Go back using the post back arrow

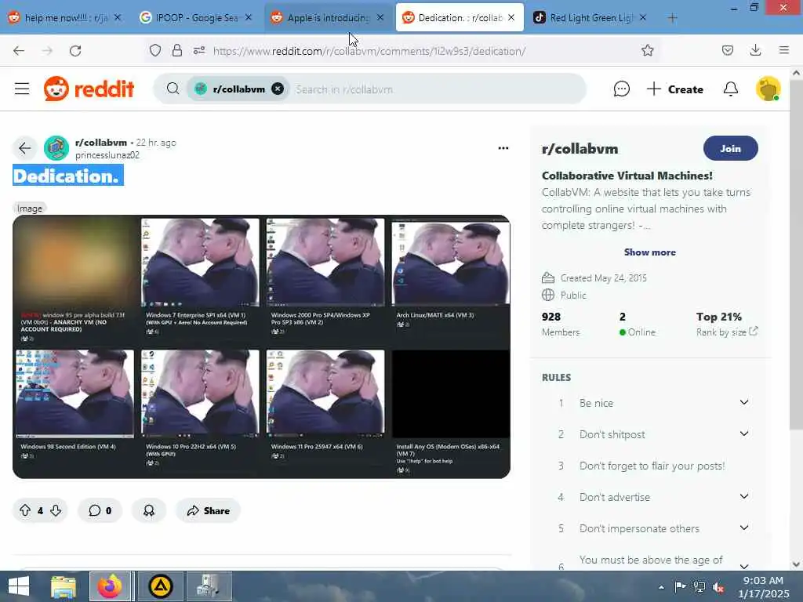click(24, 148)
